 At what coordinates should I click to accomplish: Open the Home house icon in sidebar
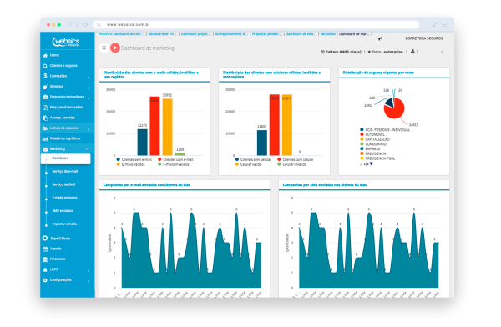click(45, 56)
